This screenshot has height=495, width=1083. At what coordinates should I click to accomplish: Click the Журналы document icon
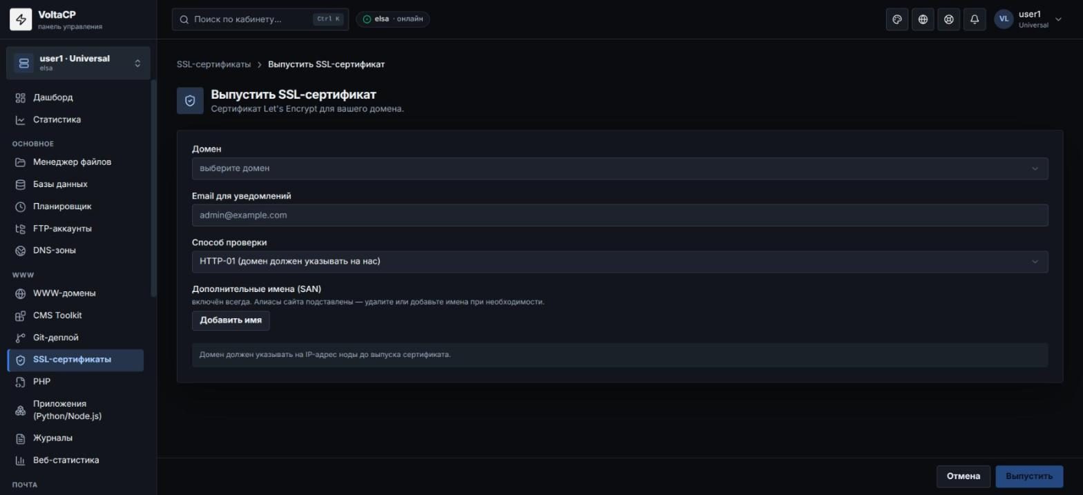(21, 438)
